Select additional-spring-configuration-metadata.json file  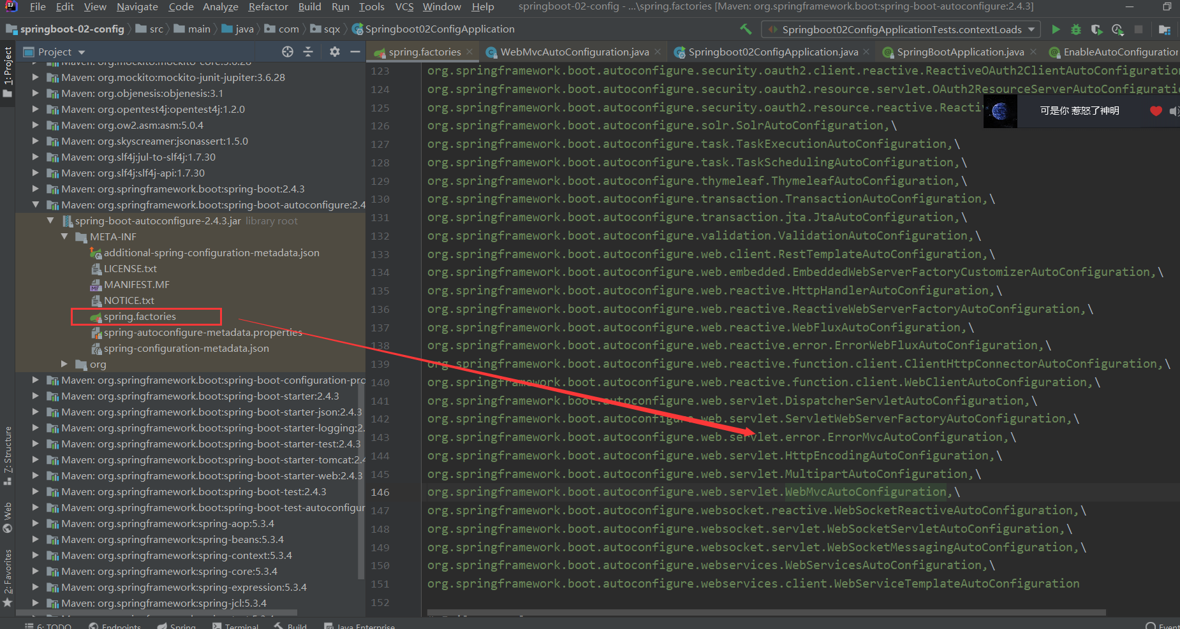[212, 252]
